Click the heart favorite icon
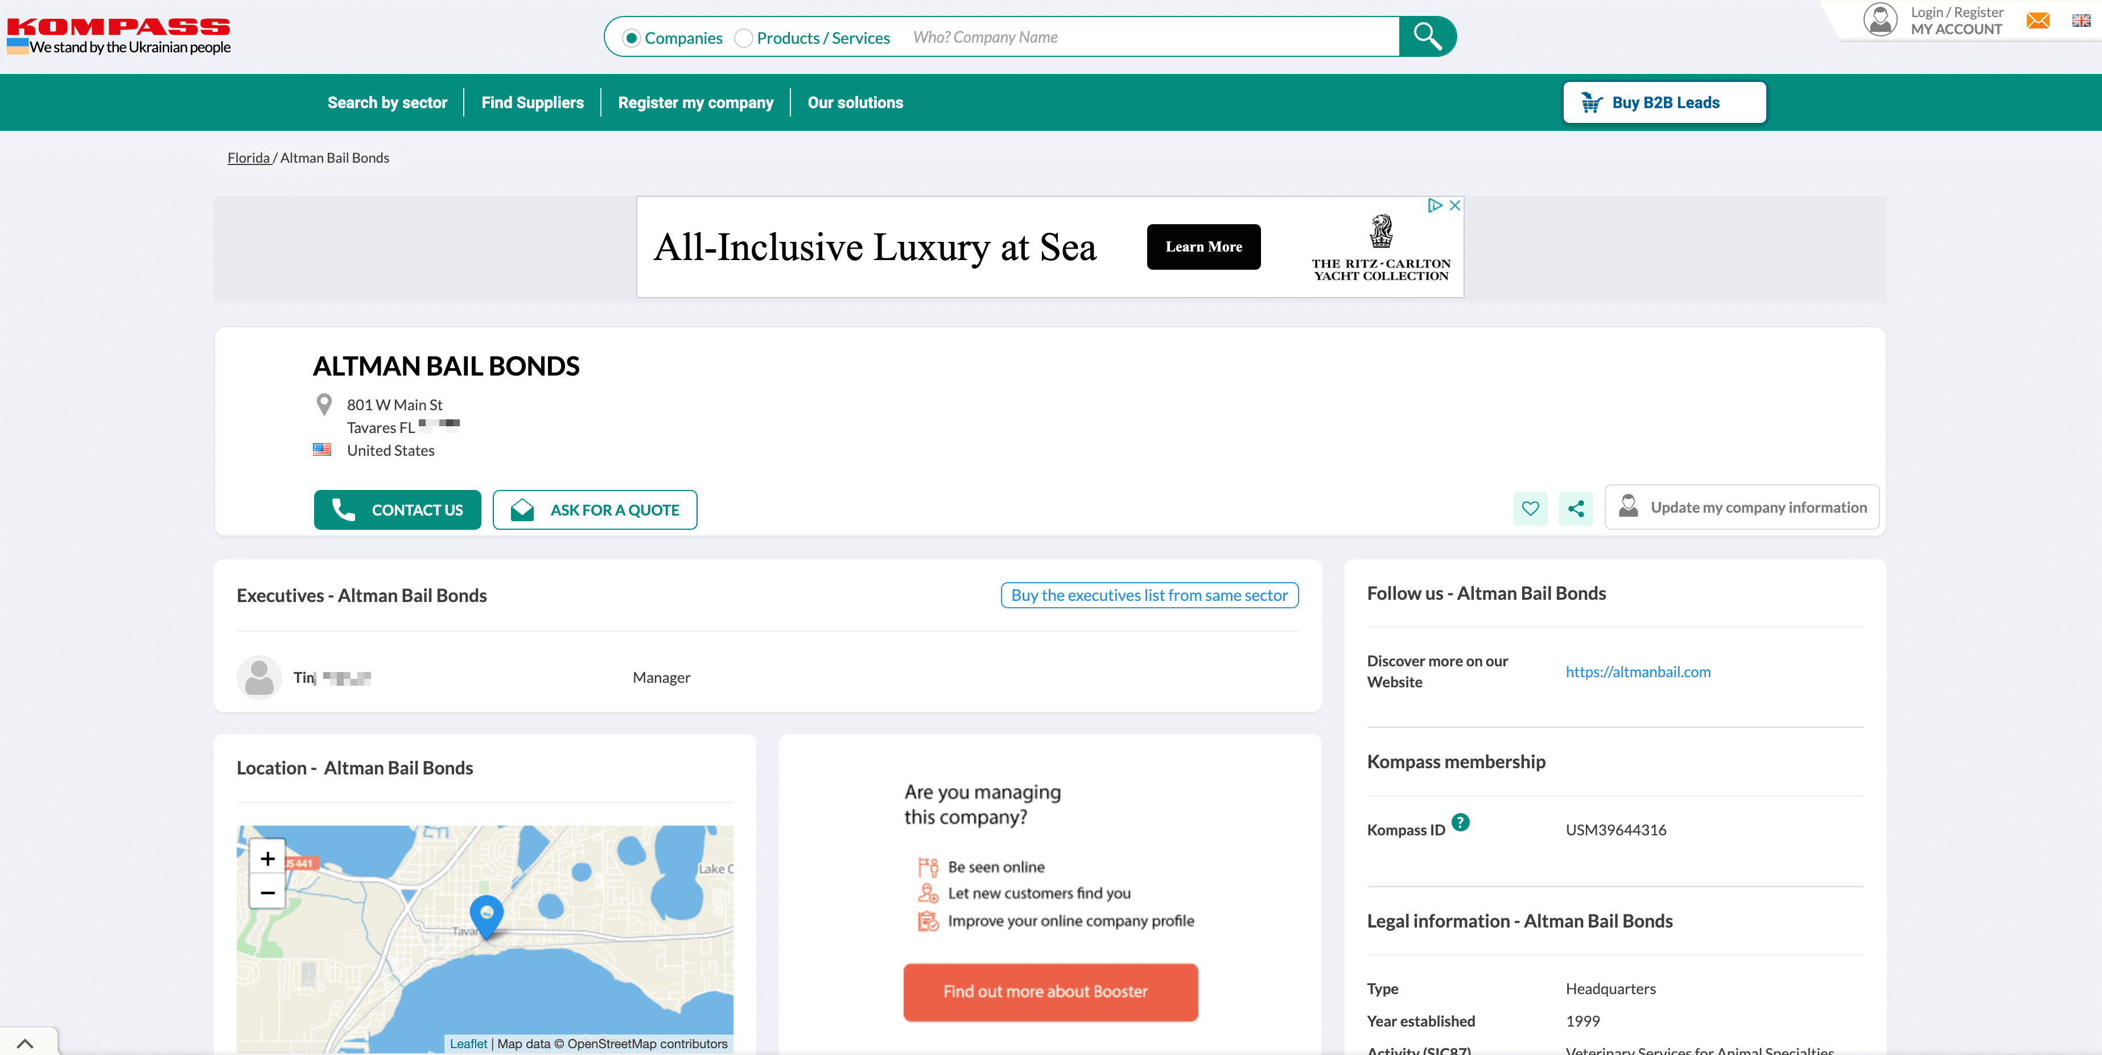 [1530, 508]
